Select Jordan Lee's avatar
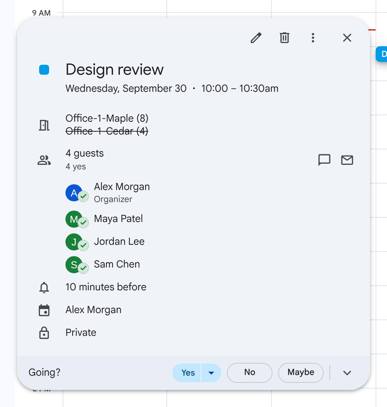The height and width of the screenshot is (407, 387). 74,242
